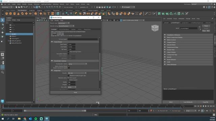Click the Maya app icon on the taskbar
216x121 pixels.
pyautogui.click(x=47, y=119)
